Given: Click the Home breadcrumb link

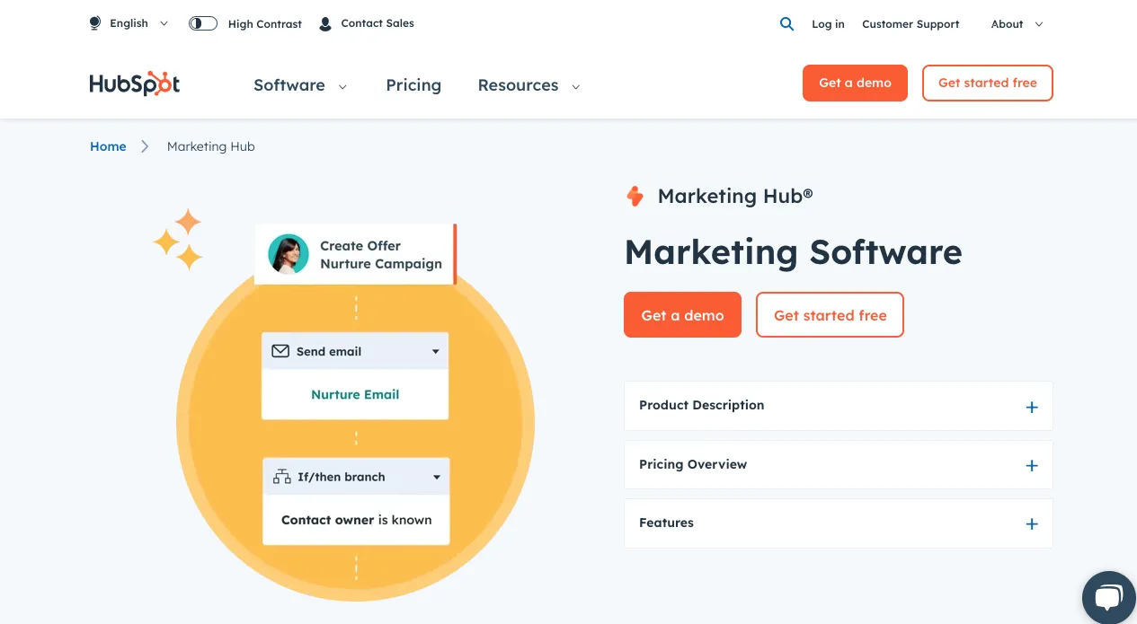Looking at the screenshot, I should point(108,146).
